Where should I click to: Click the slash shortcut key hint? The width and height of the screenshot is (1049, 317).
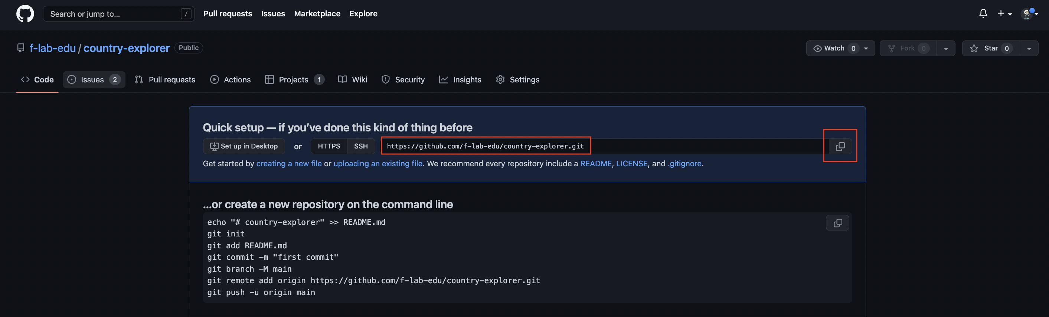pyautogui.click(x=186, y=14)
